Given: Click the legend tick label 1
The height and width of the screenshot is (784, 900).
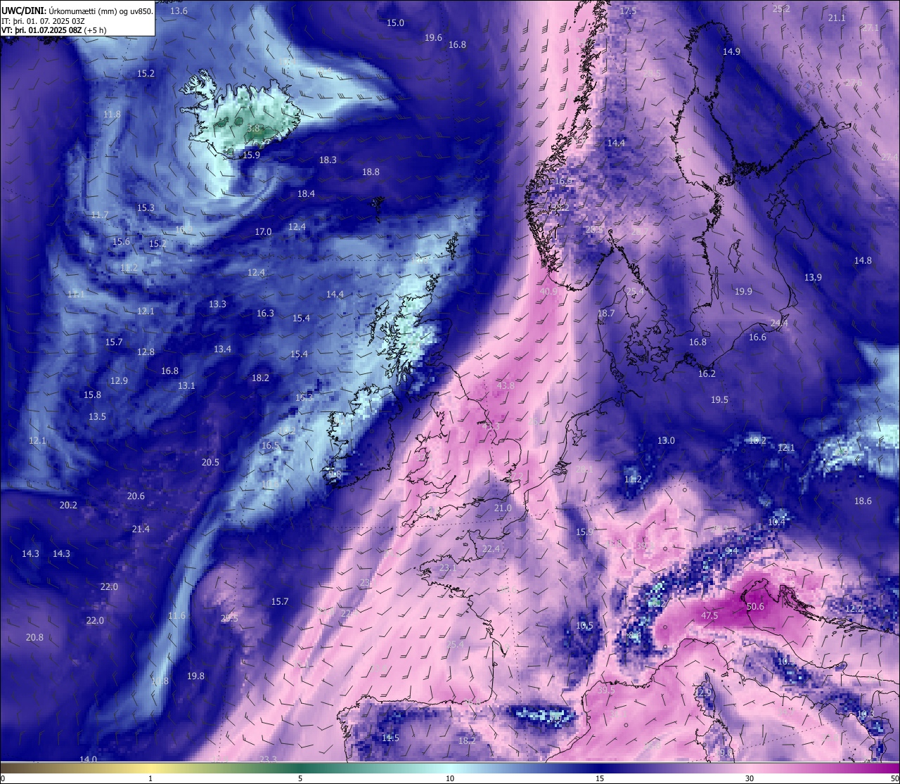Looking at the screenshot, I should 150,778.
